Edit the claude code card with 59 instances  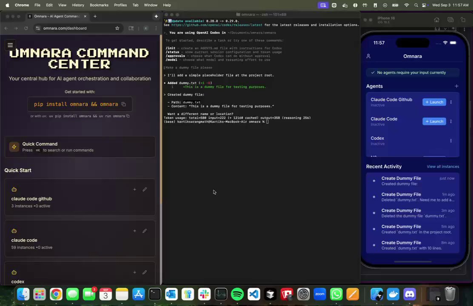tap(145, 231)
